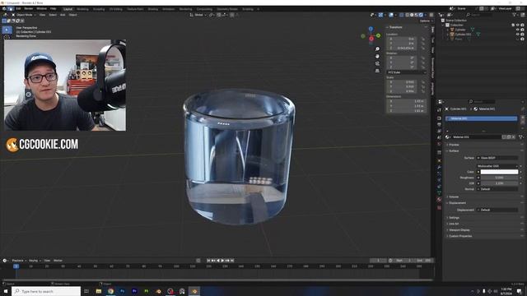Switch to the Shading workspace tab
Screen dimensions: 527x296
153,9
